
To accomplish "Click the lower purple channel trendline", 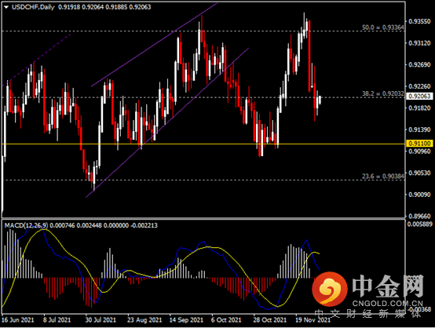I will click(167, 122).
